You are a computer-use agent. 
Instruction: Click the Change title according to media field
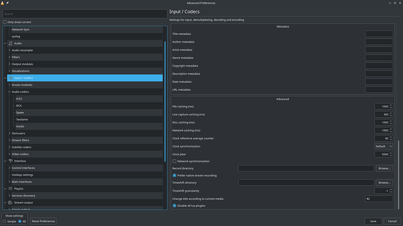coord(379,199)
